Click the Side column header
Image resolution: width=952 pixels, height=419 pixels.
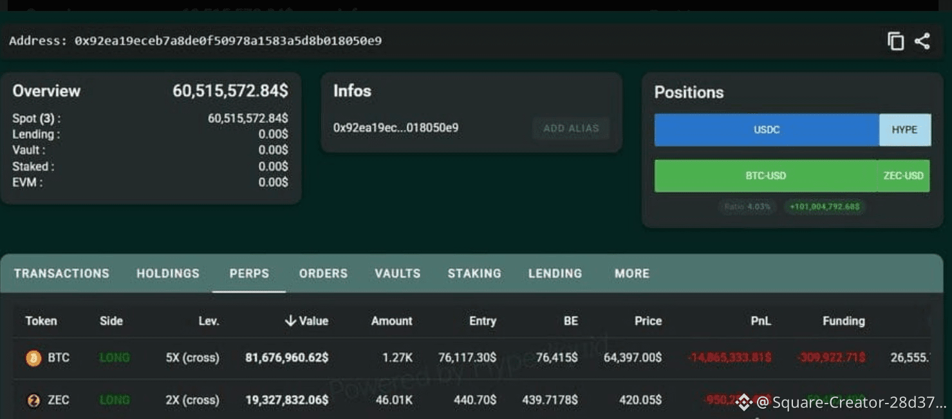tap(111, 321)
